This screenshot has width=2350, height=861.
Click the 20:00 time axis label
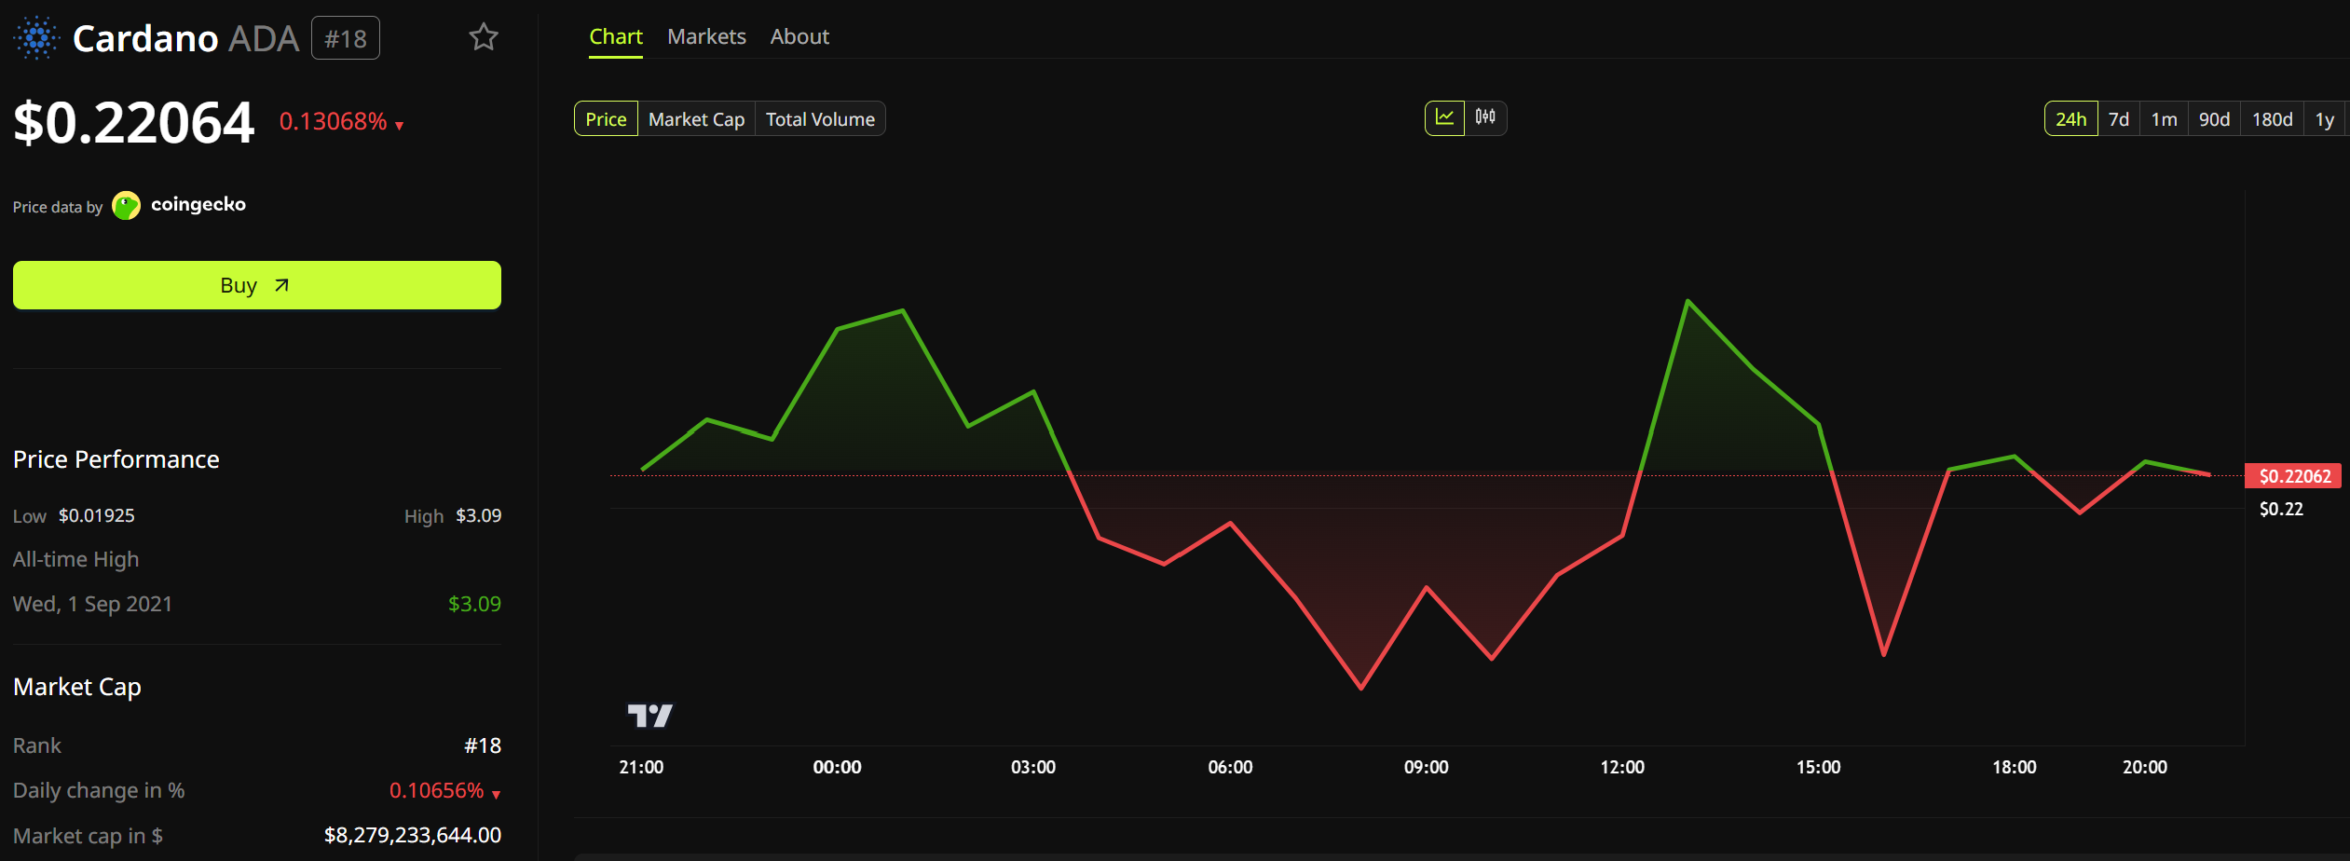tap(2145, 767)
